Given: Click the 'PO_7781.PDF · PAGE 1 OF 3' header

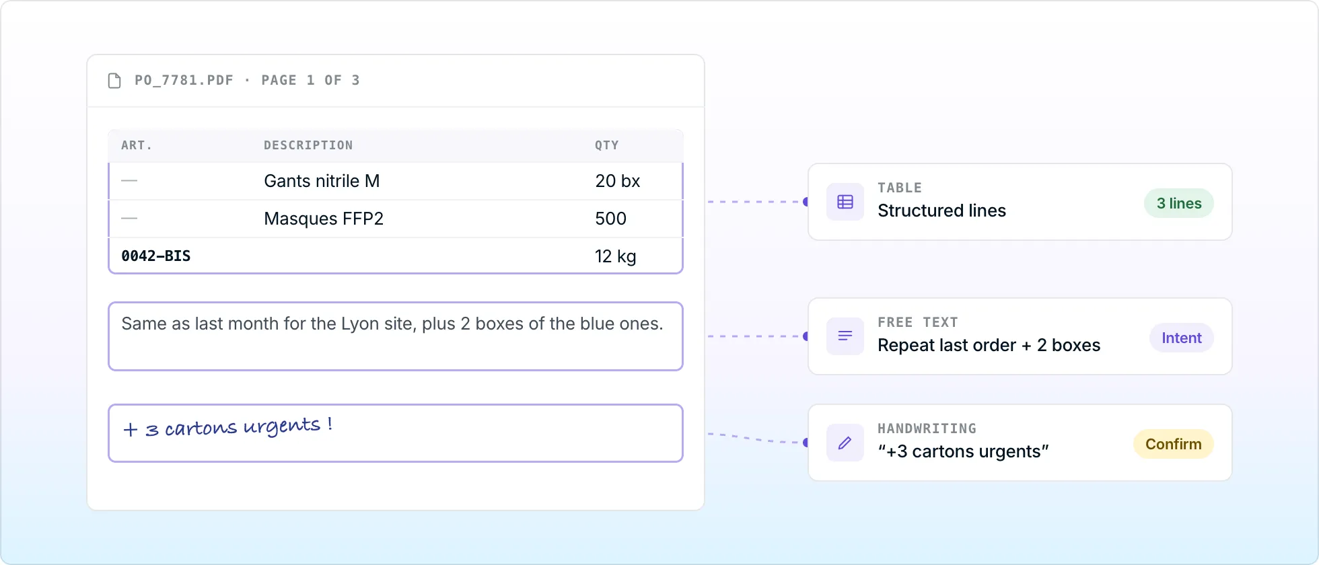Looking at the screenshot, I should point(247,80).
